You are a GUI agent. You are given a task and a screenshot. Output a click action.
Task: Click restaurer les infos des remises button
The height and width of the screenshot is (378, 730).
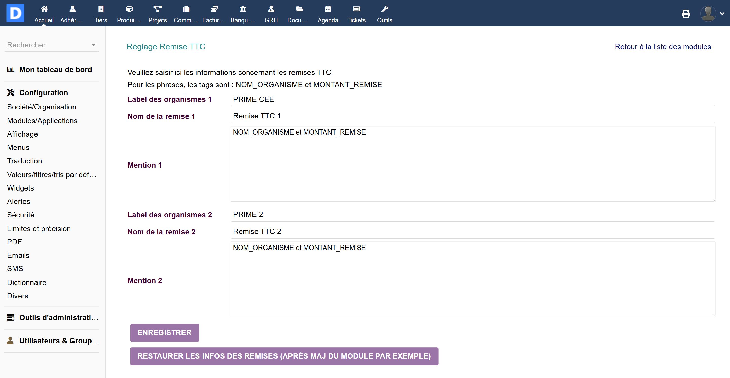[x=284, y=356]
